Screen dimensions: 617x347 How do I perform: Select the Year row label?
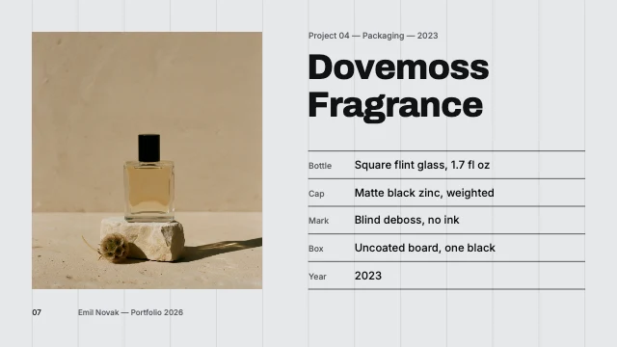click(317, 277)
